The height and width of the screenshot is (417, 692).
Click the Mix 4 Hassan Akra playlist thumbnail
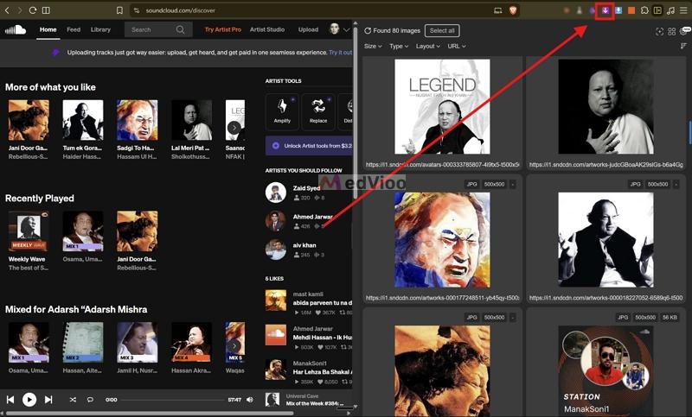(191, 342)
